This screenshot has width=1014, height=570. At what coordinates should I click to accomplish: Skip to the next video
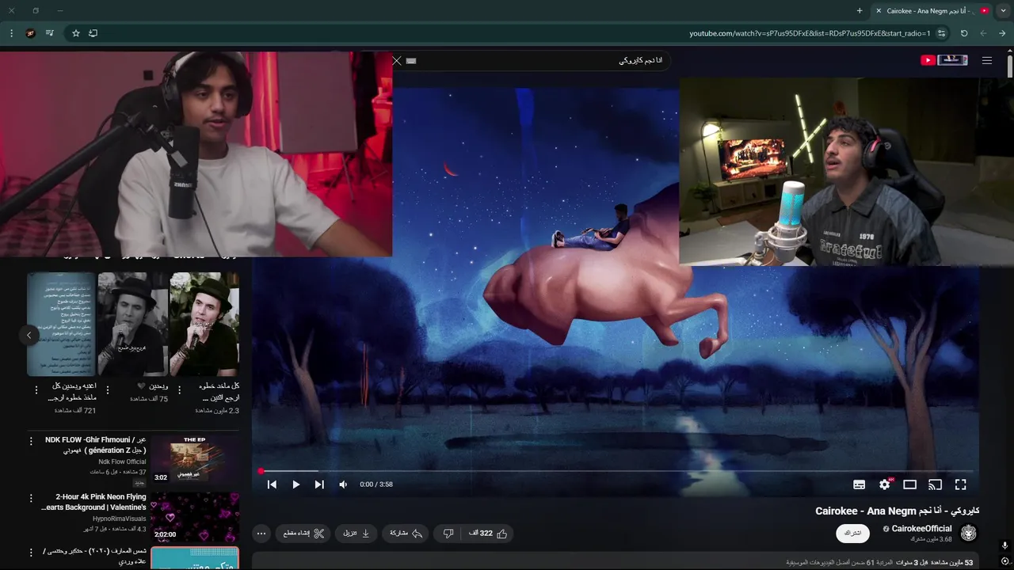tap(319, 484)
